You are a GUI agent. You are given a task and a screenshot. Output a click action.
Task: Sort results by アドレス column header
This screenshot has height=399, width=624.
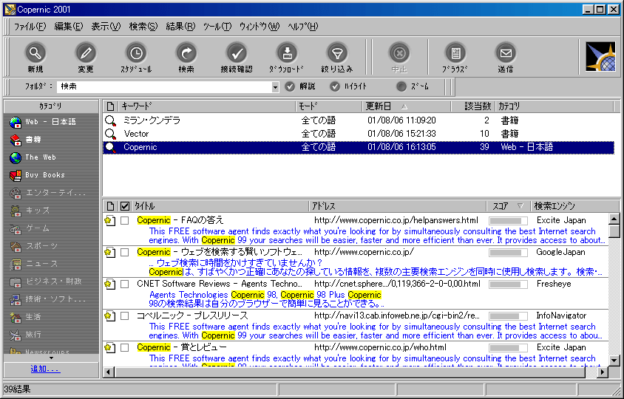coord(398,206)
